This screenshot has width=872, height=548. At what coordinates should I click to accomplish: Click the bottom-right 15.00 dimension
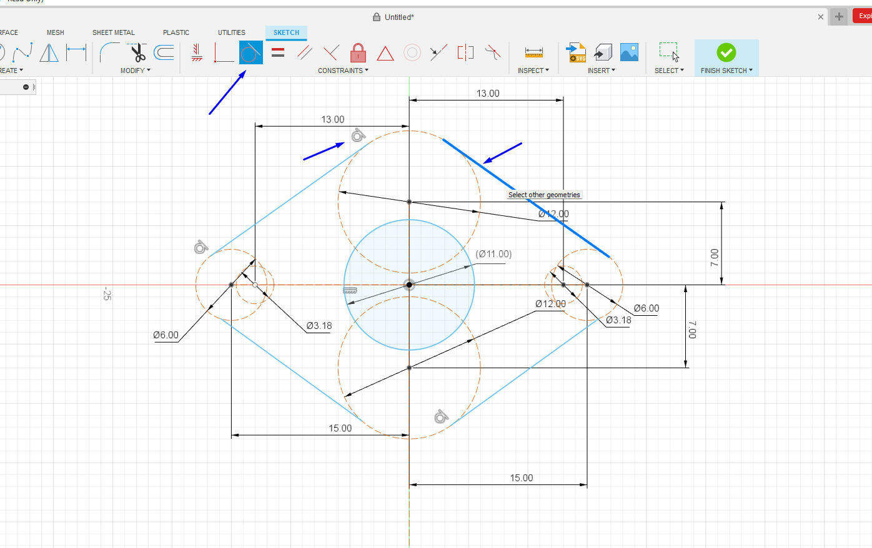[x=522, y=478]
